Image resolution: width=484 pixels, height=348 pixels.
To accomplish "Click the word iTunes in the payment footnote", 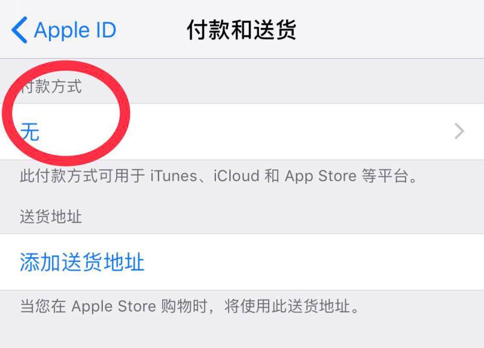I will pos(174,176).
